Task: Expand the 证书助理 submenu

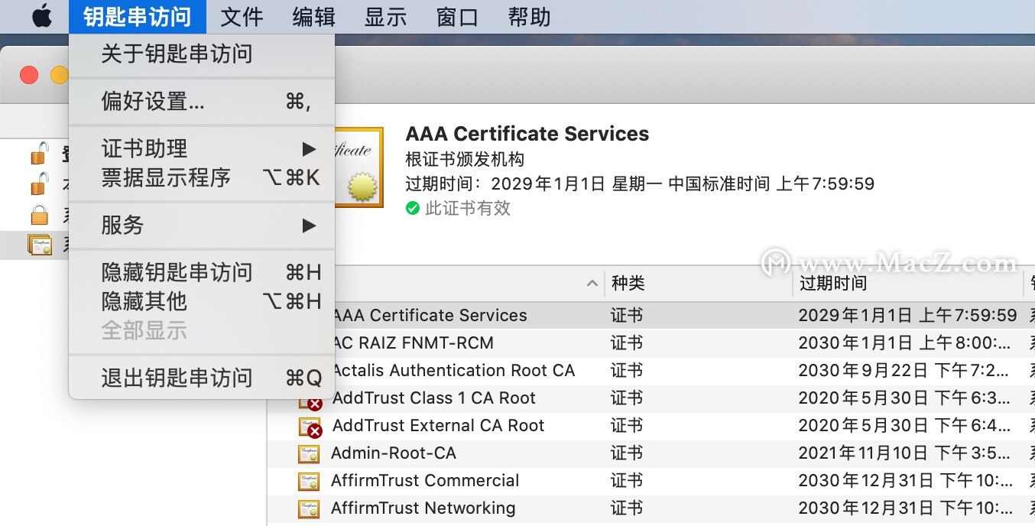Action: pyautogui.click(x=202, y=148)
